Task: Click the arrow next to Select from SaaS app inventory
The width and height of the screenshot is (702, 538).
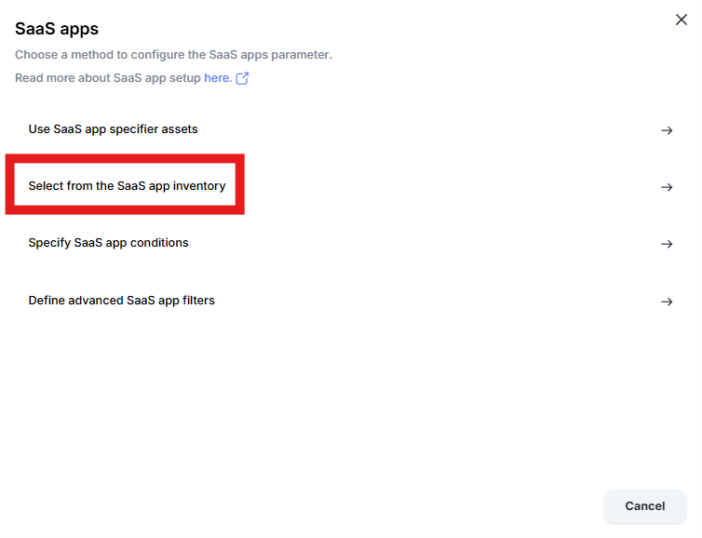Action: (667, 187)
